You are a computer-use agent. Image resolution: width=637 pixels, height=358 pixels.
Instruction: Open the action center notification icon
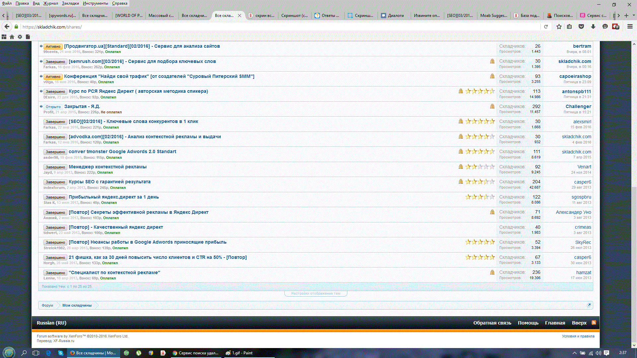tap(606, 353)
